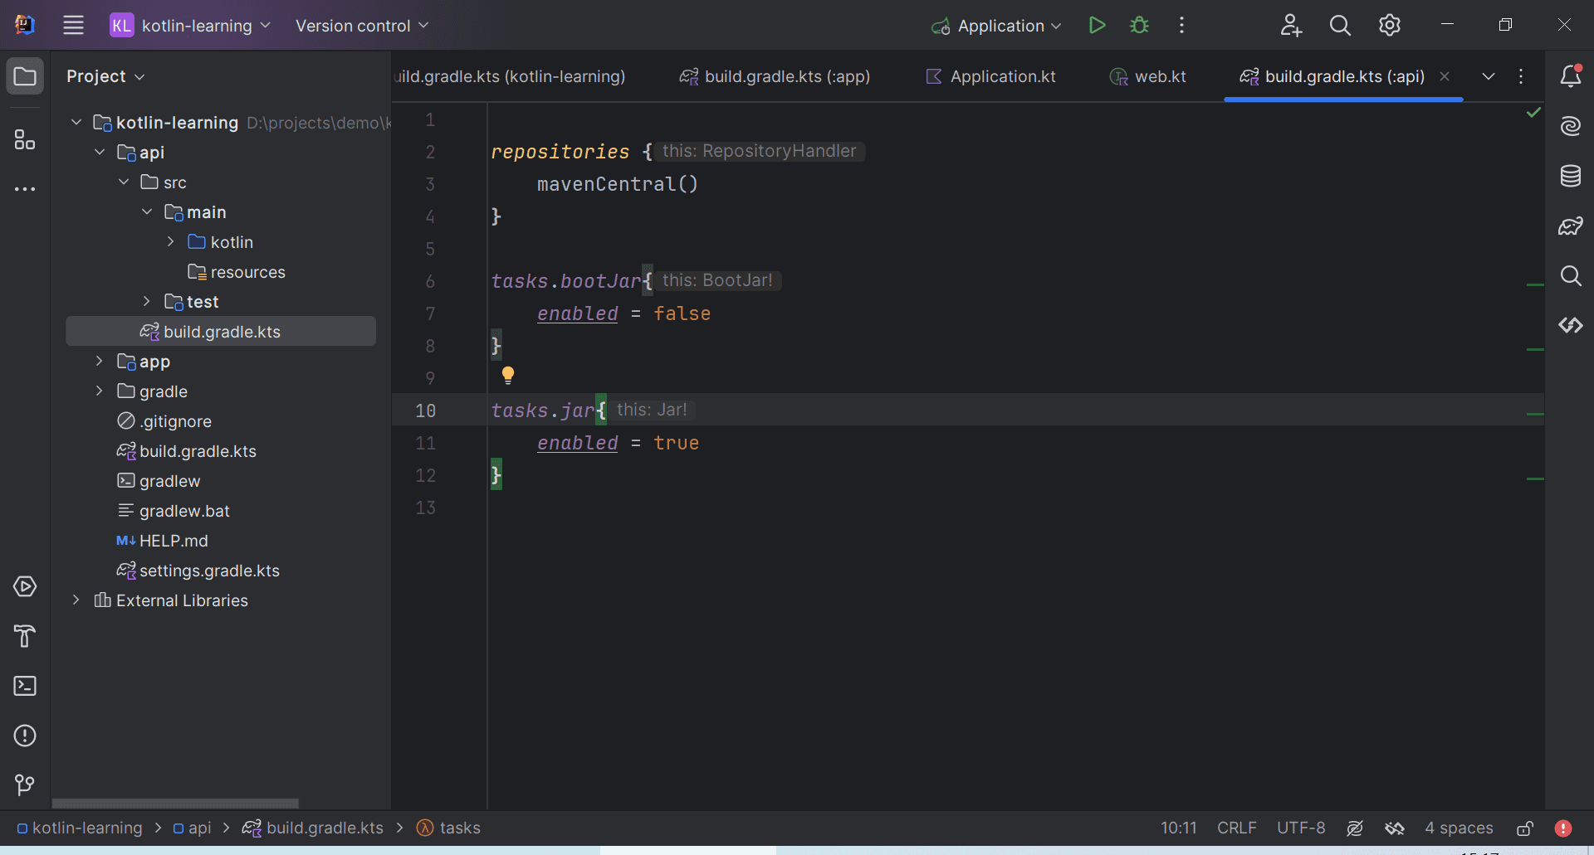Viewport: 1594px width, 855px height.
Task: Click the api breadcrumb
Action: (x=192, y=828)
